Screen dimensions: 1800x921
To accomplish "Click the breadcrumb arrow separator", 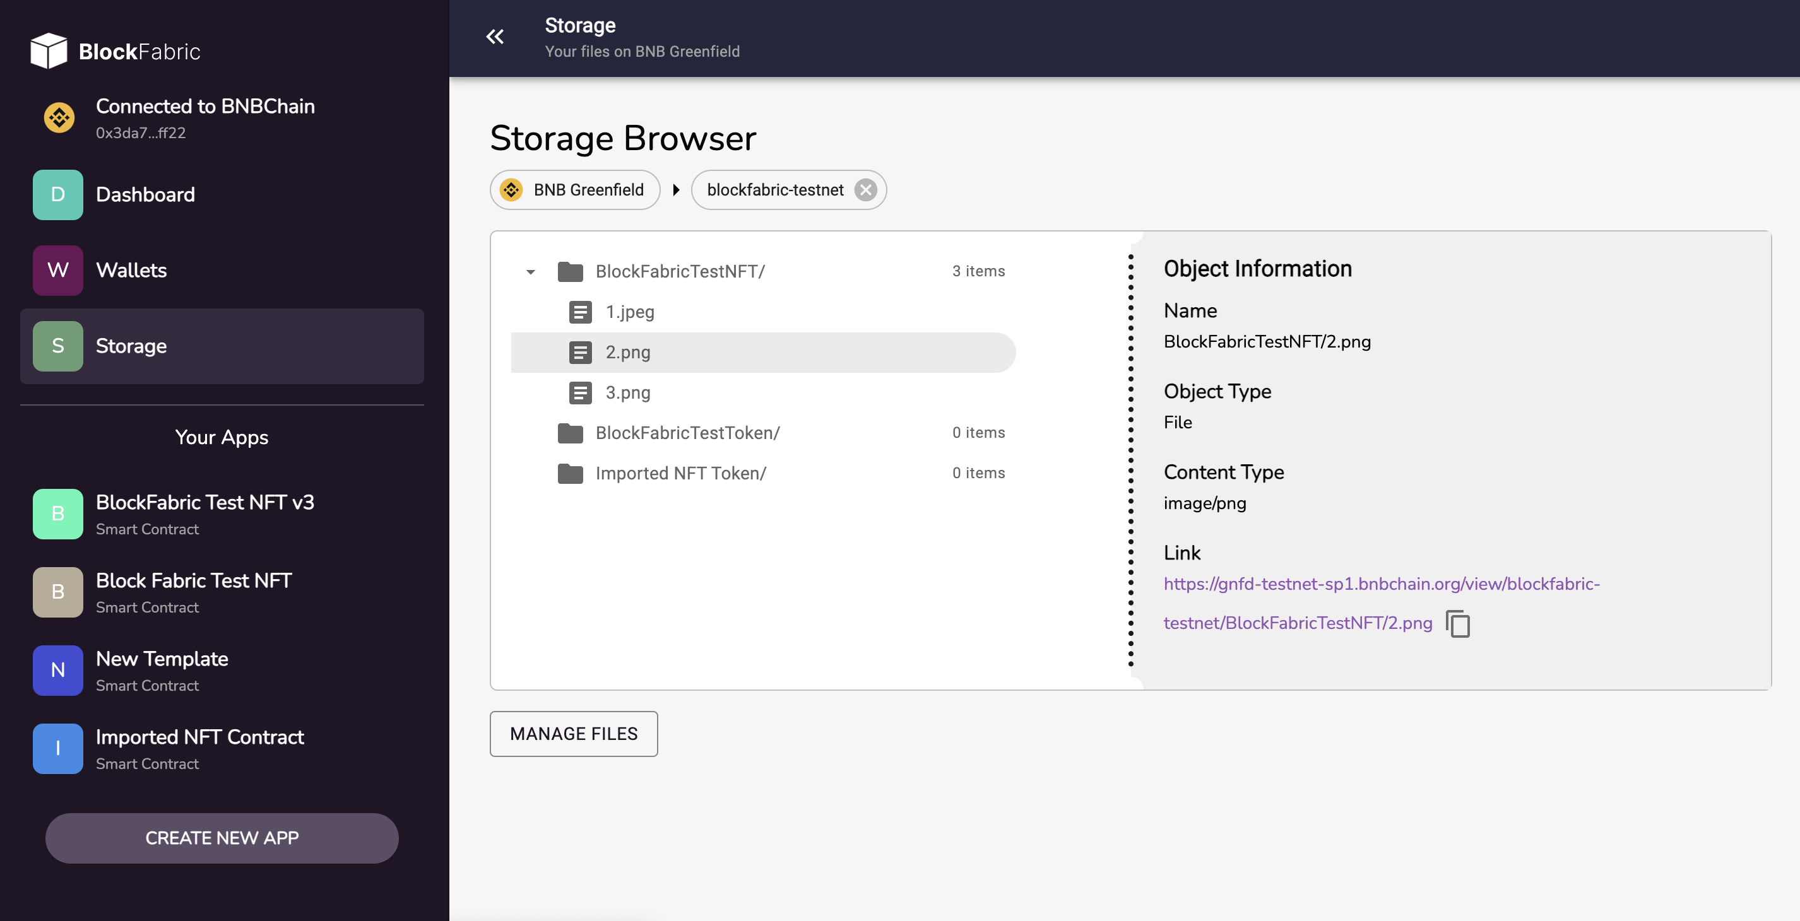I will (676, 190).
